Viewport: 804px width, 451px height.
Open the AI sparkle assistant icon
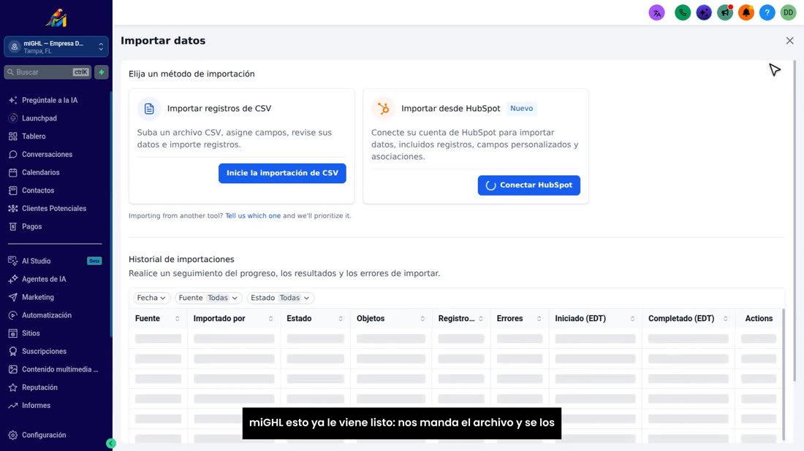tap(703, 13)
